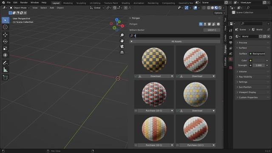
Task: Open Global transform orientation dropdown
Action: pos(97,8)
